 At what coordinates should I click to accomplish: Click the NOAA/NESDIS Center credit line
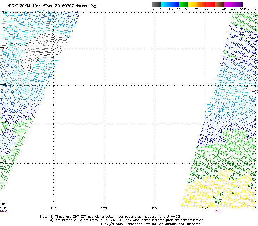151,224
